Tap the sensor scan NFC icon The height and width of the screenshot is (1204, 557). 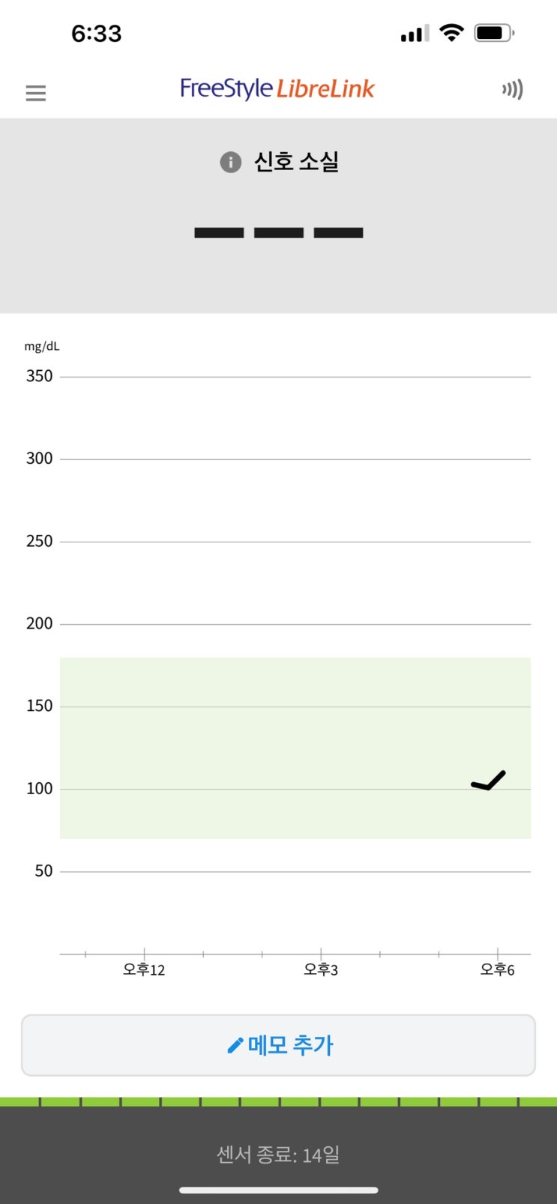click(x=513, y=90)
